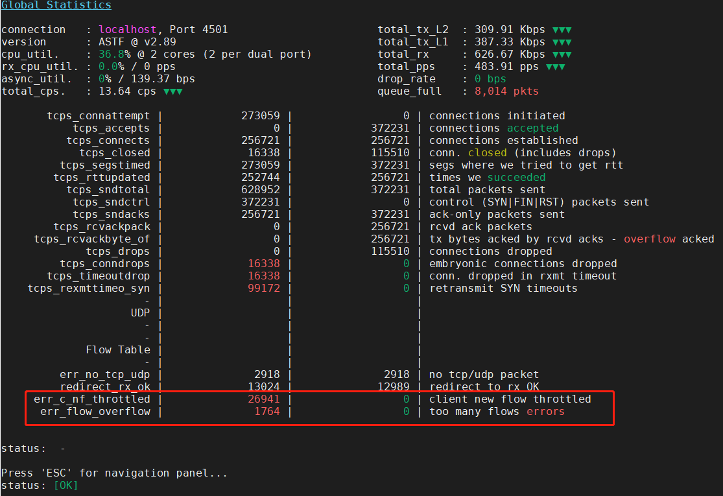The image size is (723, 496).
Task: Click the total_tx_L1 trend arrows
Action: [562, 41]
